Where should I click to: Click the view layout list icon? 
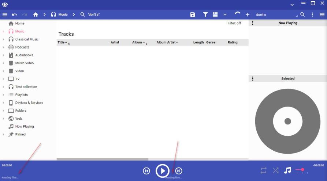(x=215, y=15)
